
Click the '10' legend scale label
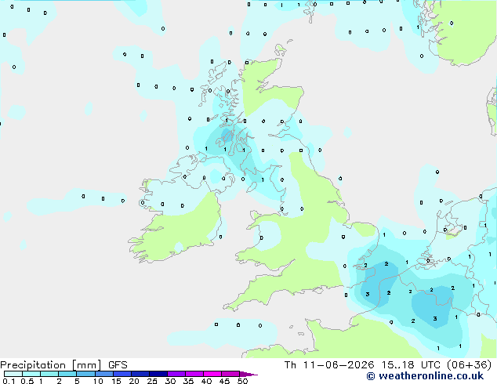point(98,381)
